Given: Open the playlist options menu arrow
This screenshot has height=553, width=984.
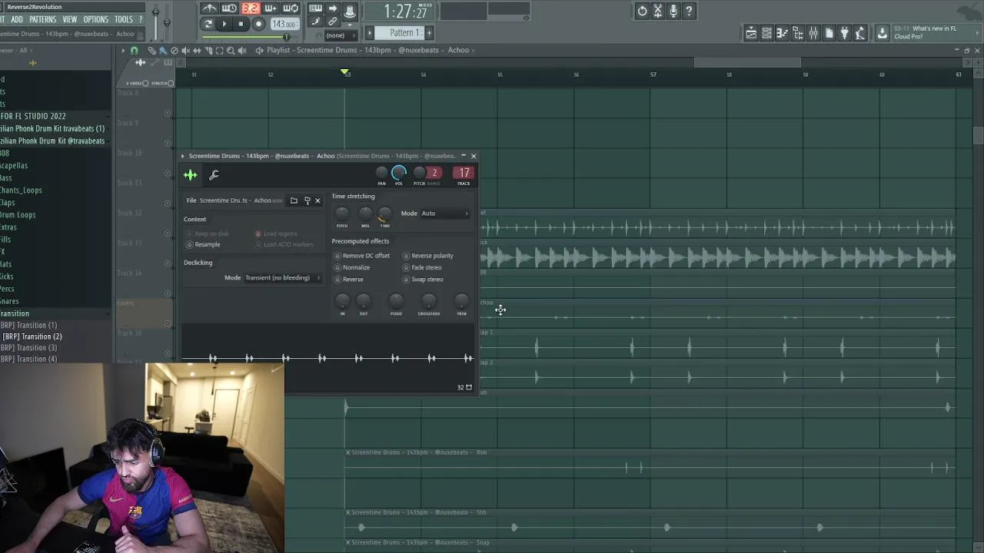Looking at the screenshot, I should point(123,50).
